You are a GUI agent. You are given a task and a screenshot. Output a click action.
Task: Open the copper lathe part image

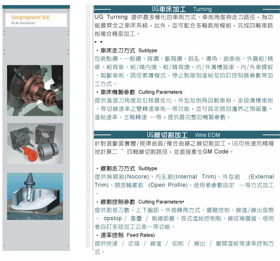pos(35,90)
